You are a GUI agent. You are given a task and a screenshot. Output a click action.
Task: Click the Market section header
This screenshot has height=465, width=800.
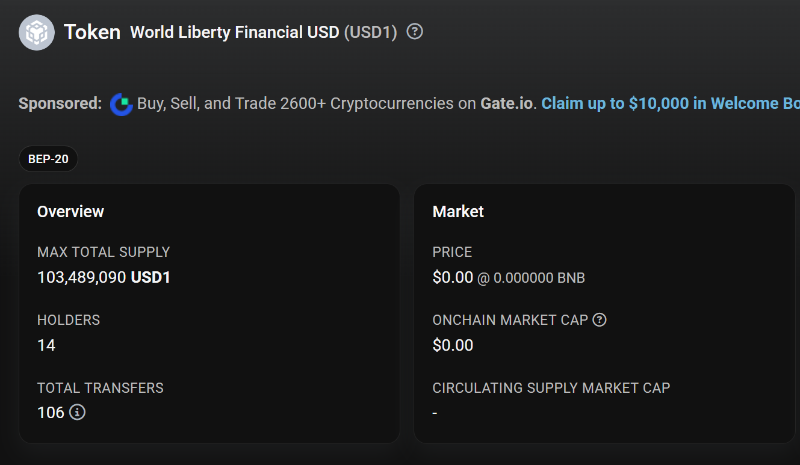coord(458,211)
